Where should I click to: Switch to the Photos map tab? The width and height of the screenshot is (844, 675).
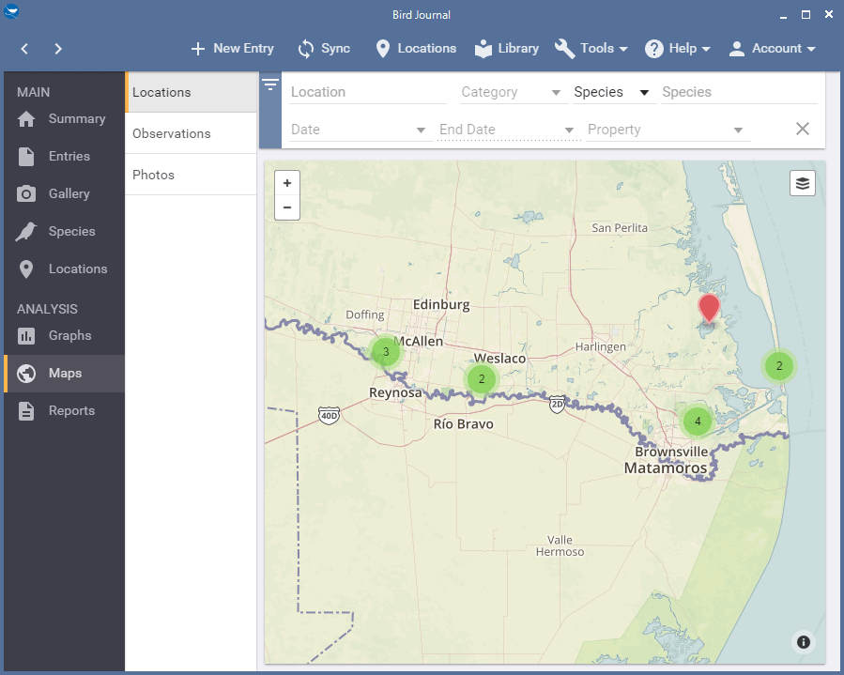click(x=192, y=175)
